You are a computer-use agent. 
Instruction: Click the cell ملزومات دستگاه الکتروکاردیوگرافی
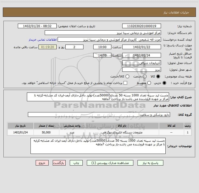pos(122,132)
